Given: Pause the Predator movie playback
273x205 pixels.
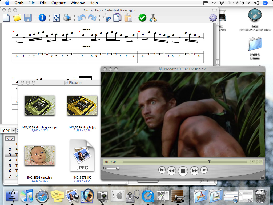Looking at the screenshot, I should pyautogui.click(x=183, y=171).
